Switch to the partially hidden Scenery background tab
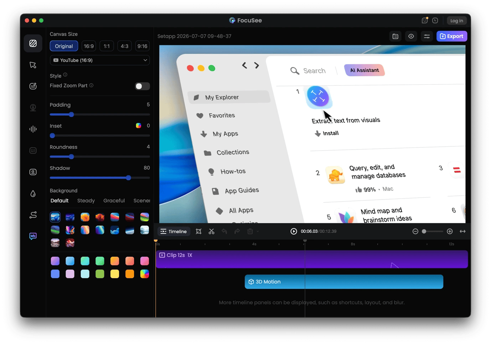 pyautogui.click(x=142, y=200)
